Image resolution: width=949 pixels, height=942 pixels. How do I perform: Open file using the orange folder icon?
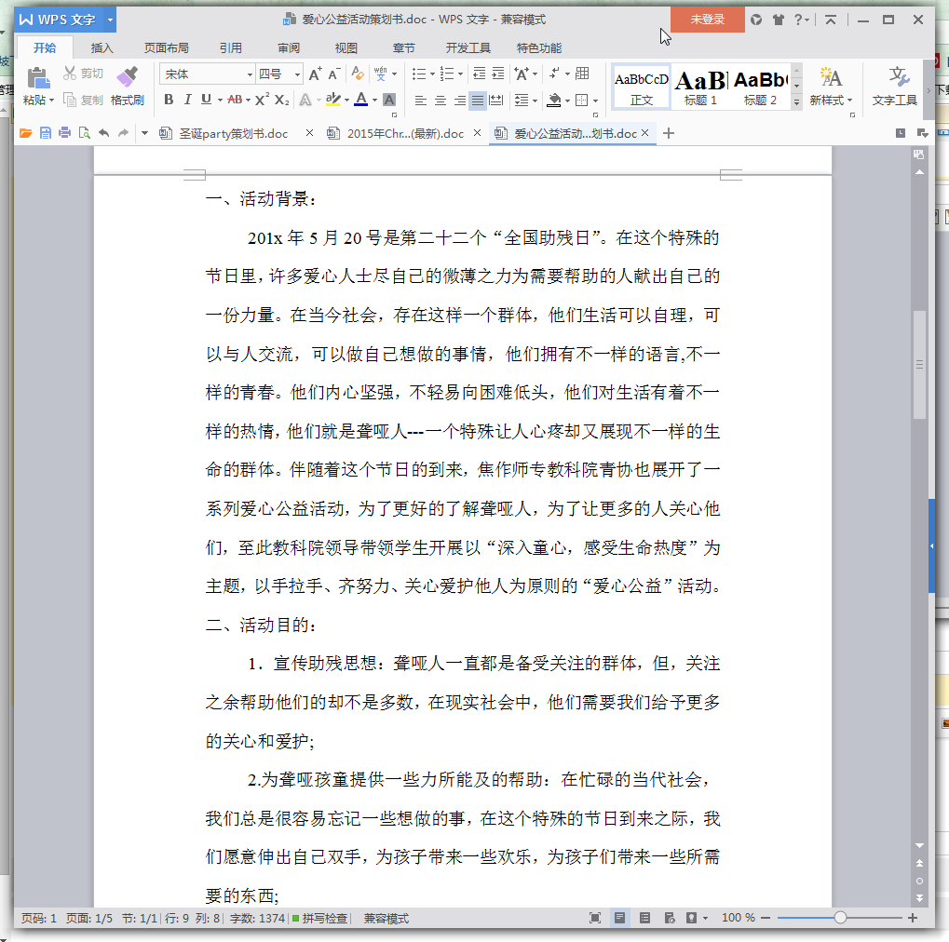25,133
